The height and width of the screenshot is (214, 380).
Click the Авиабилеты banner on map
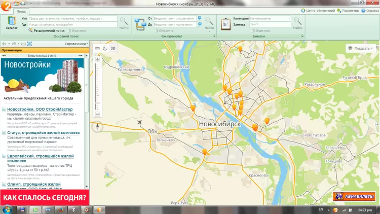(x=354, y=196)
